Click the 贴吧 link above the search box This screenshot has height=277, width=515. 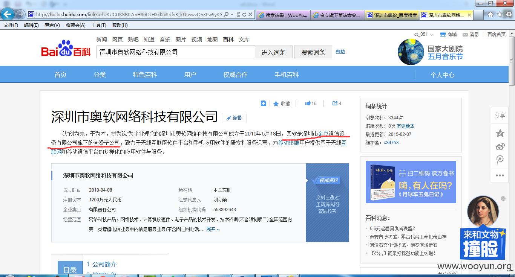[133, 39]
